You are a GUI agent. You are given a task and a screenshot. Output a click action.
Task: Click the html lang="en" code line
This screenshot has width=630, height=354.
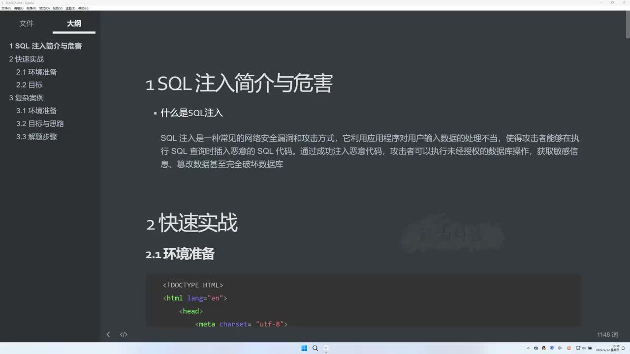click(x=195, y=298)
